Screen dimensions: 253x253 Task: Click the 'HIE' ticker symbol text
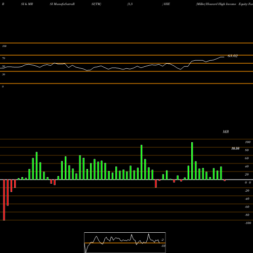167,4
